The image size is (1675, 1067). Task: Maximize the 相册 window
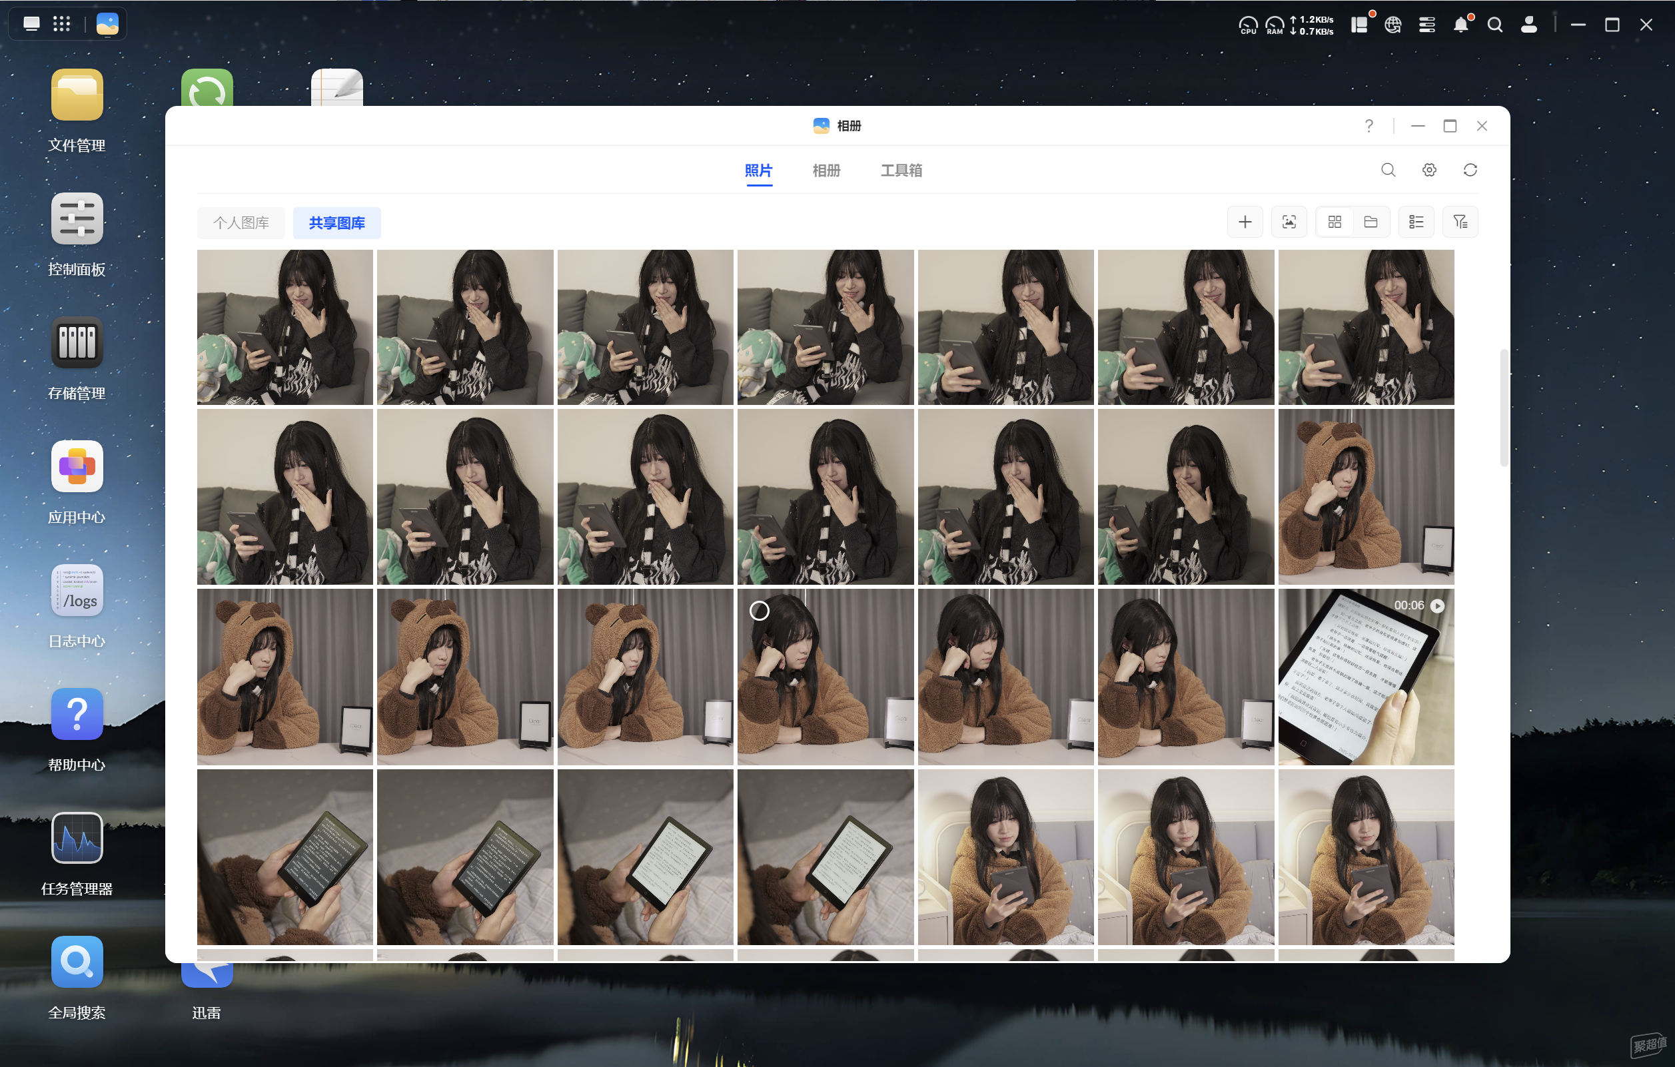1450,126
